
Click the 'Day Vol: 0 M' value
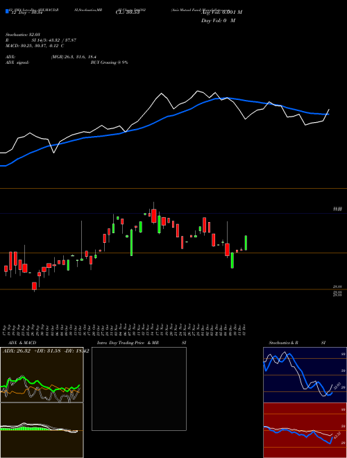[x=218, y=21]
